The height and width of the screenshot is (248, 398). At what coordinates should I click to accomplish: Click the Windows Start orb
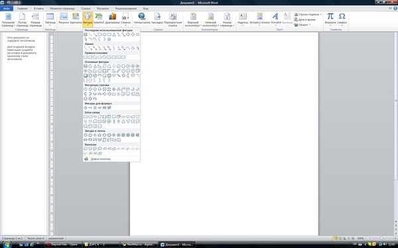(x=7, y=244)
